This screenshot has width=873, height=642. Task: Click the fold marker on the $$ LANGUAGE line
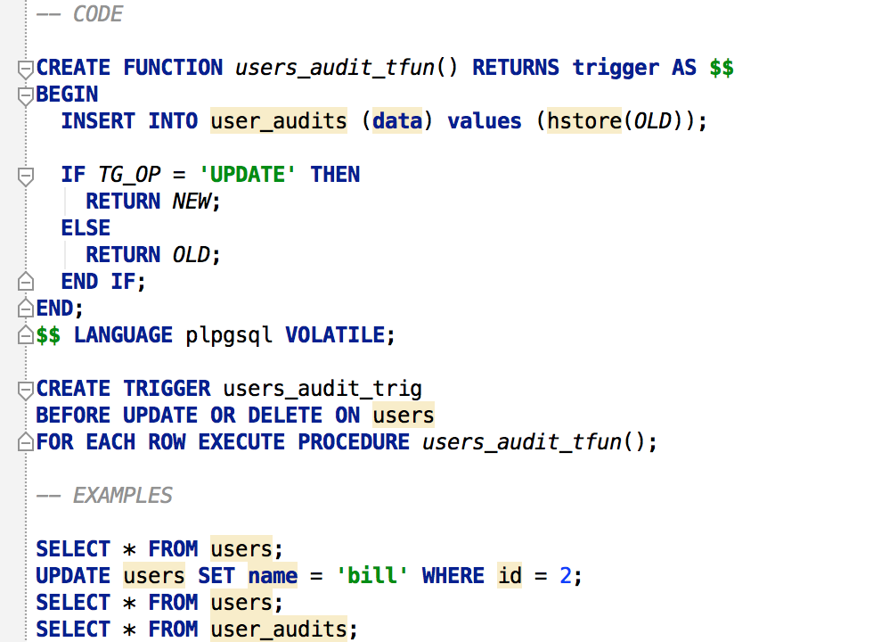25,334
